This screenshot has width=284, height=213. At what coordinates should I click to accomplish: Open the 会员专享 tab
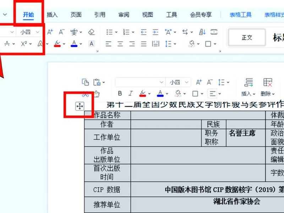201,15
